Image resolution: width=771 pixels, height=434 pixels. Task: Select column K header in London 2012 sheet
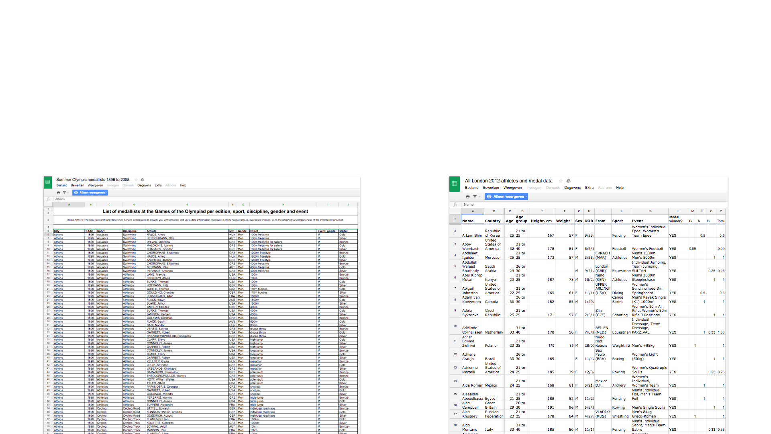coord(649,211)
